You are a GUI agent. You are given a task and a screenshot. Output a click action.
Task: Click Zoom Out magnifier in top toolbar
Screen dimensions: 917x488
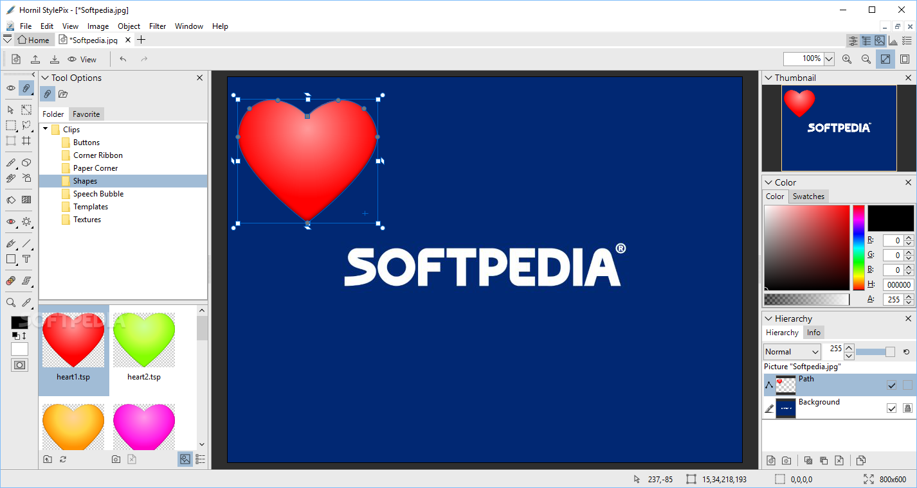(x=866, y=59)
